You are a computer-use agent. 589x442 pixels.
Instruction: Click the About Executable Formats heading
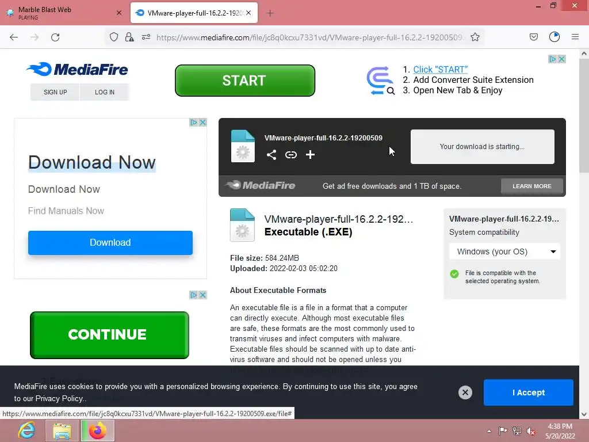tap(278, 290)
